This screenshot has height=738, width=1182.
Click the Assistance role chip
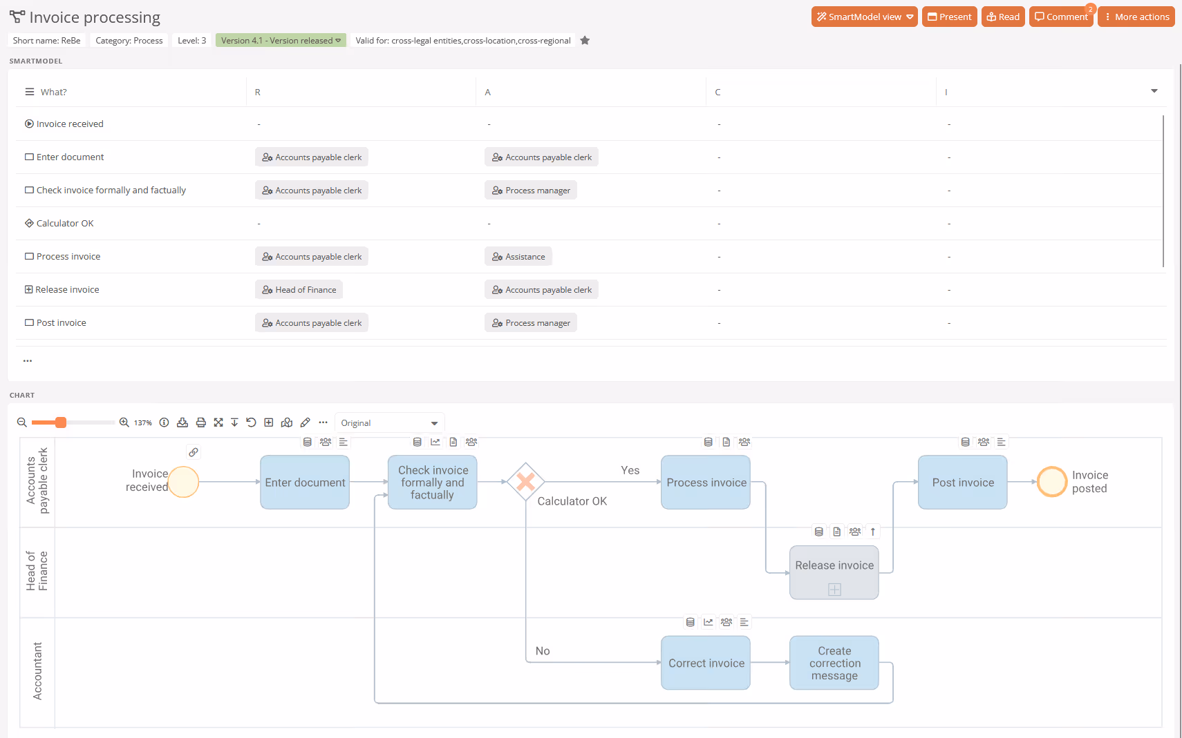(518, 257)
